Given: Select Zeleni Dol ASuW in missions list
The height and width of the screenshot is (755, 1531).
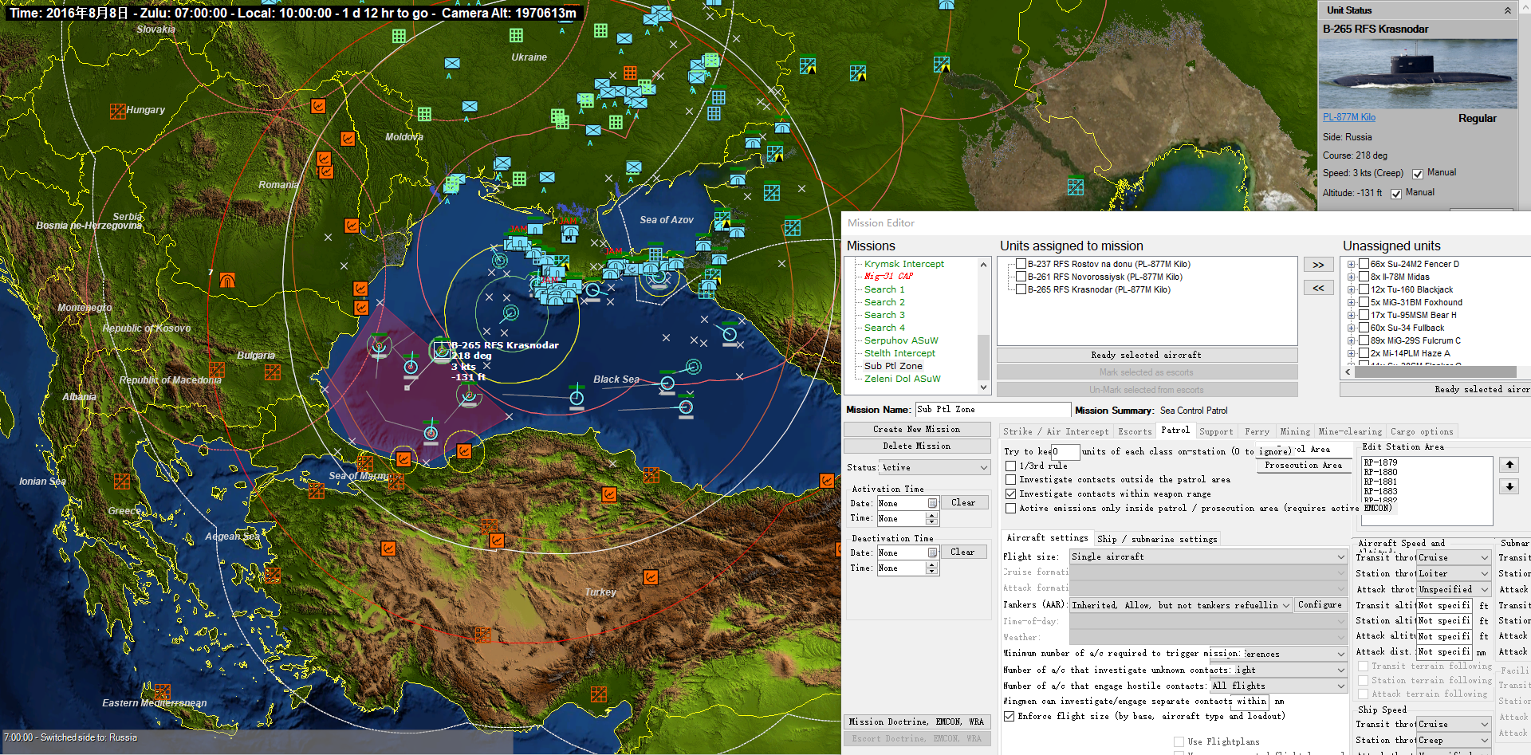Looking at the screenshot, I should click(x=902, y=379).
